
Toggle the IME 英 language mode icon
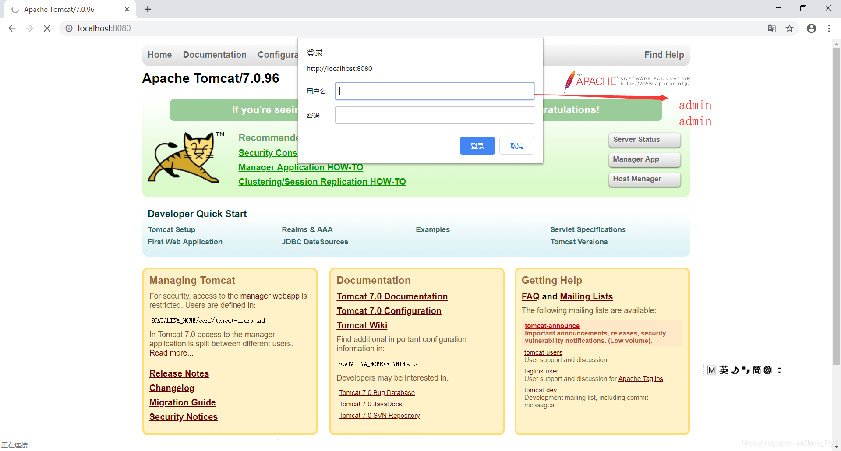724,370
